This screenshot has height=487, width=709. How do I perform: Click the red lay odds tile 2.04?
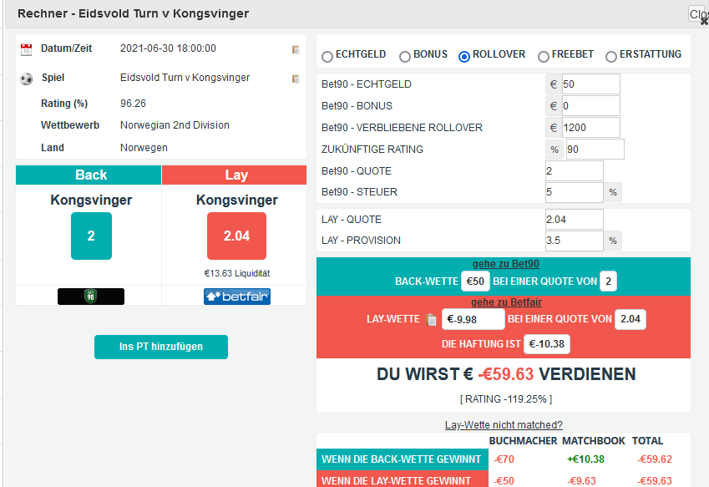pos(236,236)
